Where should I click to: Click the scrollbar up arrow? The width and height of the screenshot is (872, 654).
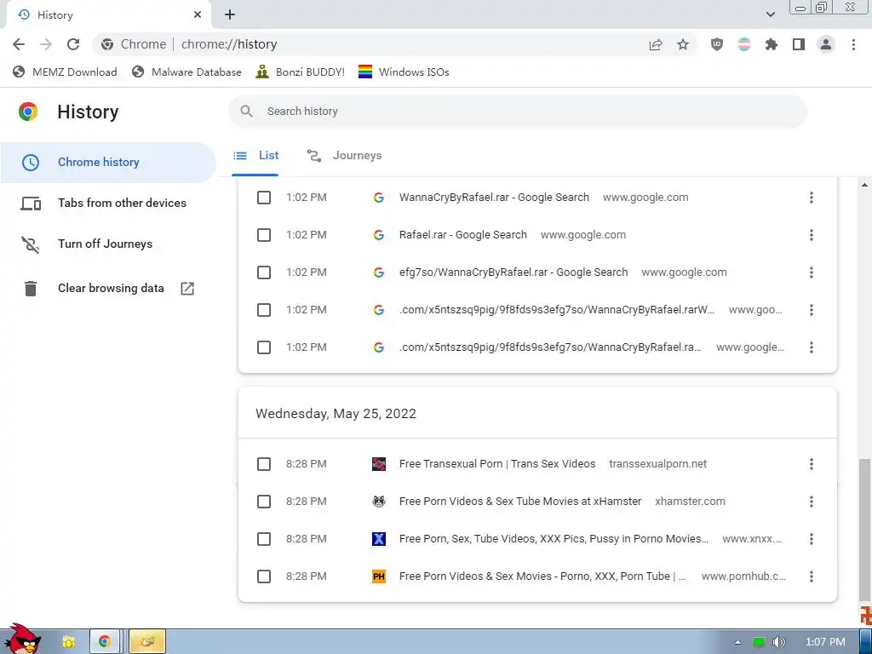pyautogui.click(x=865, y=185)
